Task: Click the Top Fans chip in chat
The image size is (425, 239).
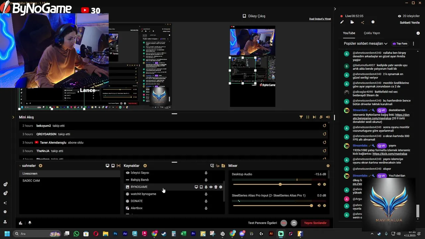Action: click(x=400, y=43)
